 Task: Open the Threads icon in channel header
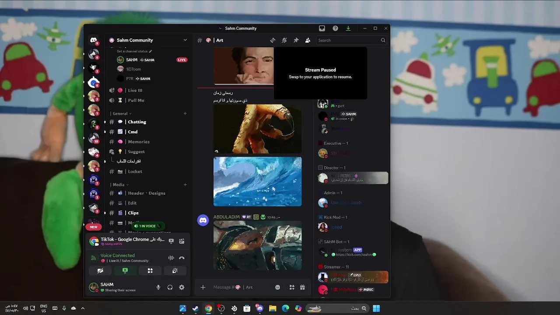click(273, 40)
